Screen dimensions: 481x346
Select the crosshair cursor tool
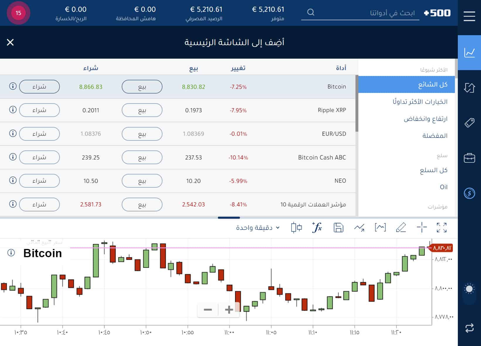point(422,228)
